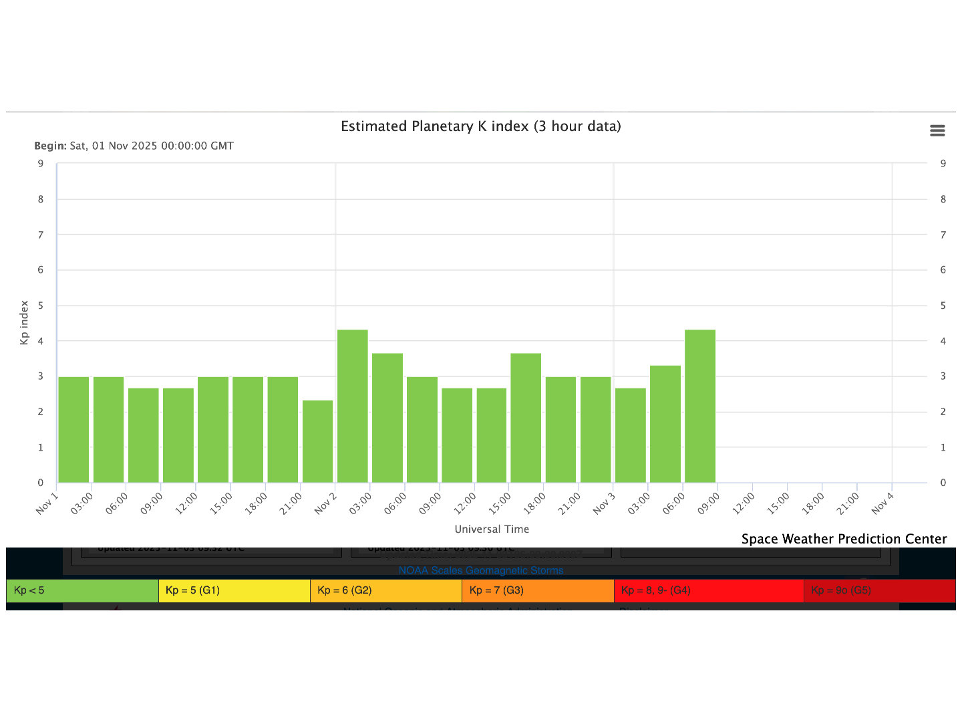The height and width of the screenshot is (722, 962).
Task: Click the Begin date subtitle text
Action: [134, 146]
